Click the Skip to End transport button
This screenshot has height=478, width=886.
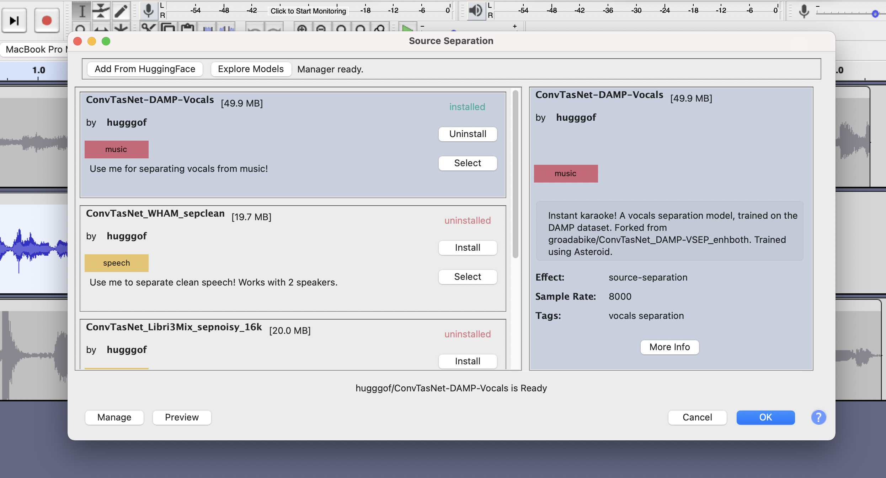click(x=14, y=21)
